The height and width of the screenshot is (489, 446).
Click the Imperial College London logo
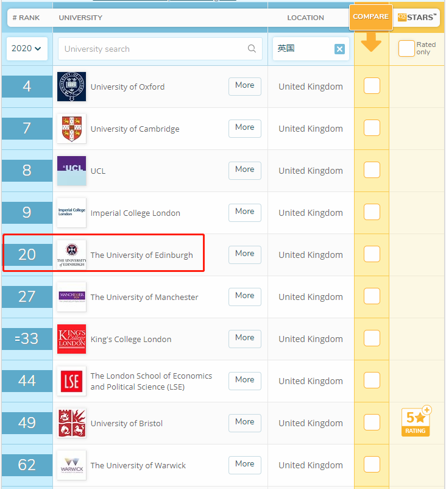coord(72,213)
